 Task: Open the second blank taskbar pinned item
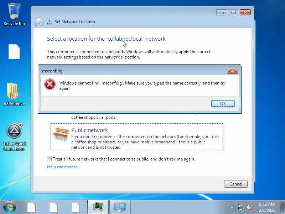pyautogui.click(x=54, y=207)
